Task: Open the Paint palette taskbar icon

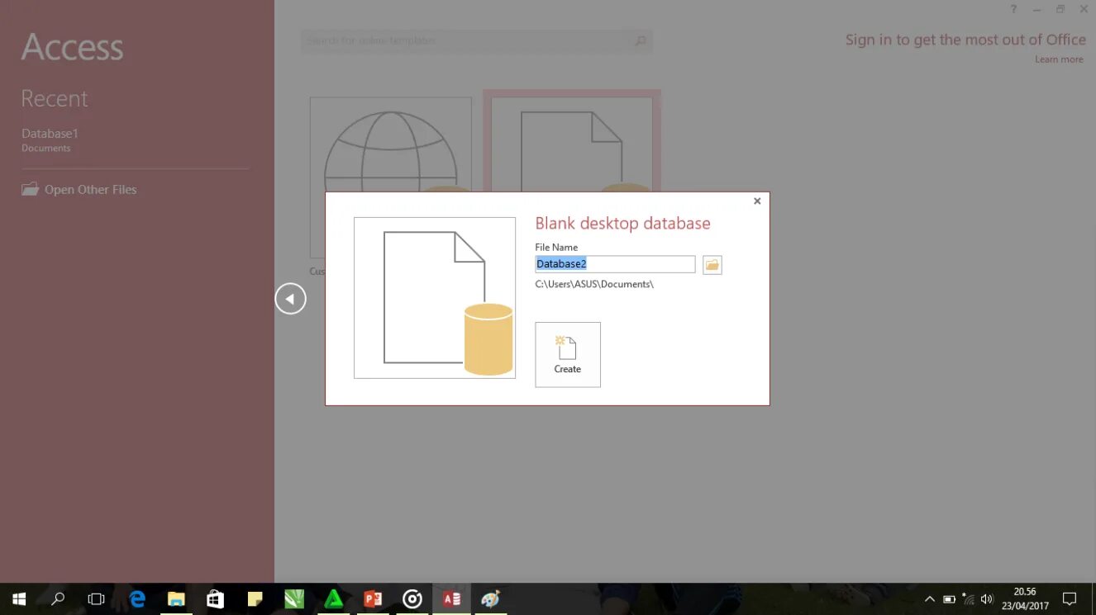Action: tap(491, 598)
